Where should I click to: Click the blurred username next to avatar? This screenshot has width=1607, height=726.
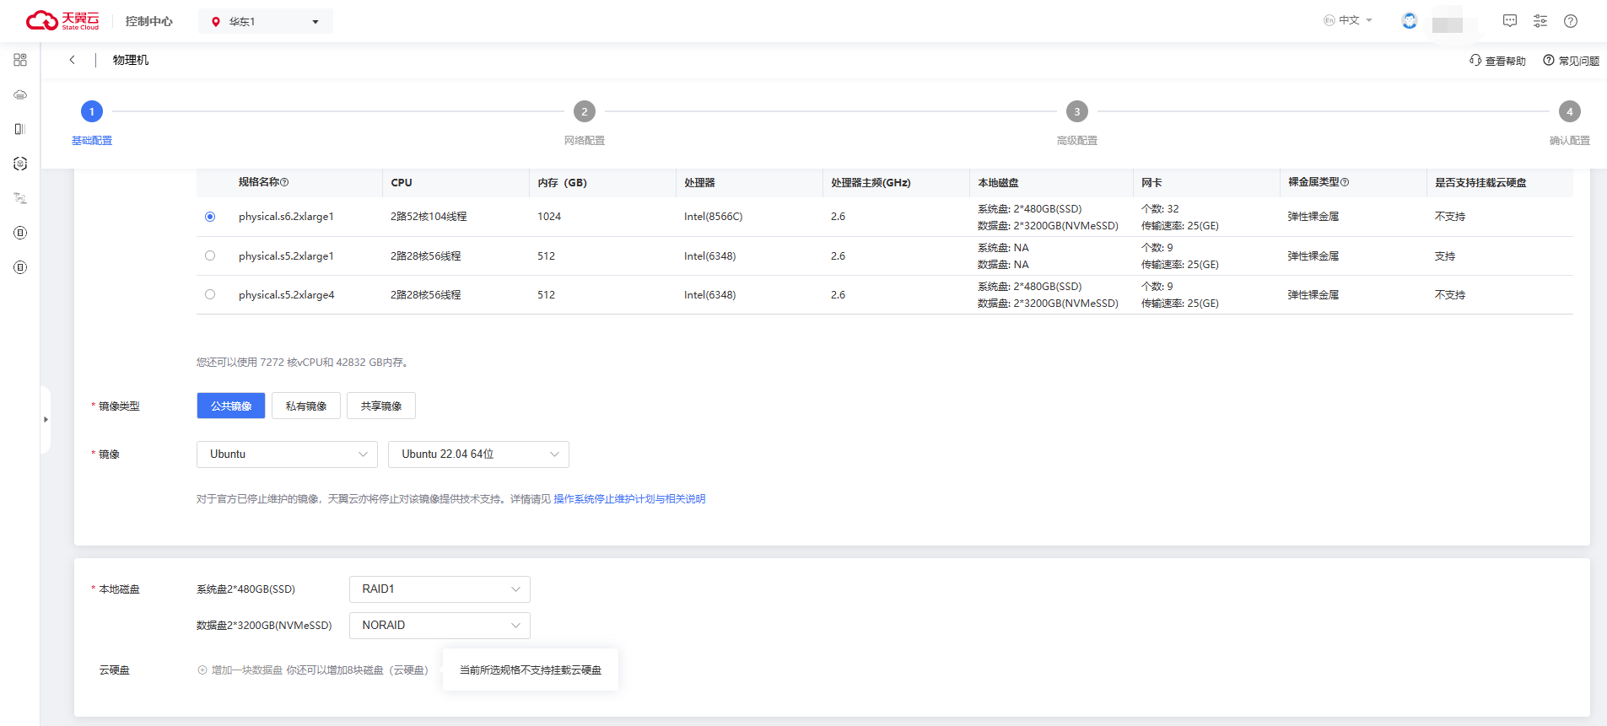click(1448, 24)
